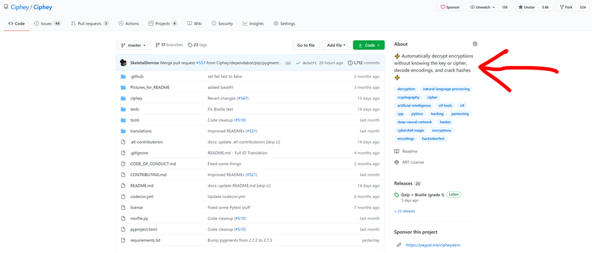Click 'Bump pygments from 2.7.2 to 2.7.3' commit message
592x253 pixels.
[x=240, y=241]
